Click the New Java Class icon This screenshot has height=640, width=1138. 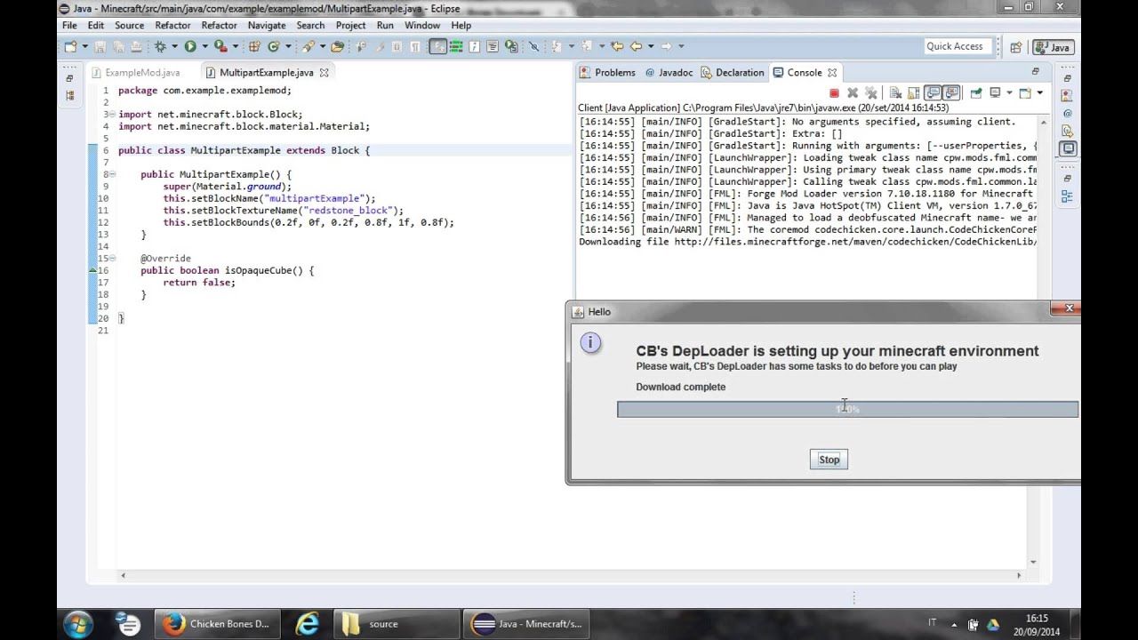pos(274,46)
